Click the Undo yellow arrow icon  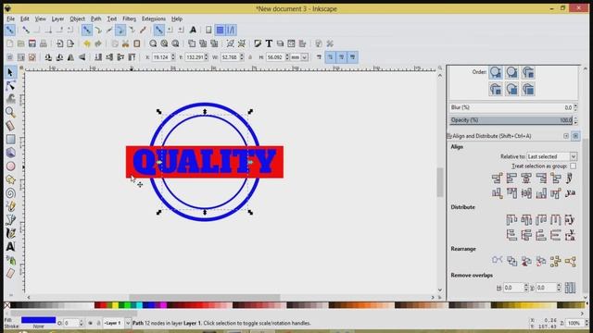[x=87, y=43]
